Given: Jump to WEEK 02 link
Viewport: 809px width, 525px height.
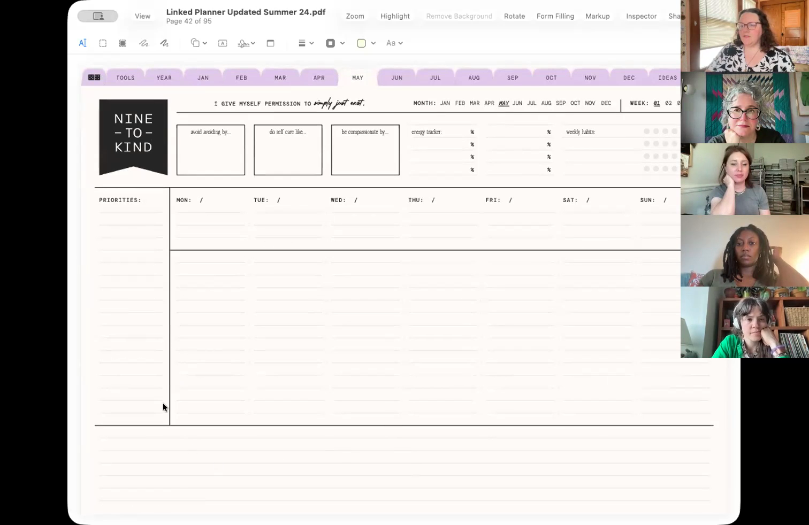Looking at the screenshot, I should 668,103.
